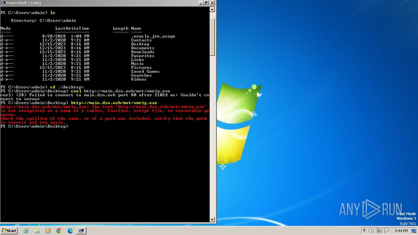Viewport: 418px width, 235px height.
Task: Click the Favorites directory name
Action: 143,56
